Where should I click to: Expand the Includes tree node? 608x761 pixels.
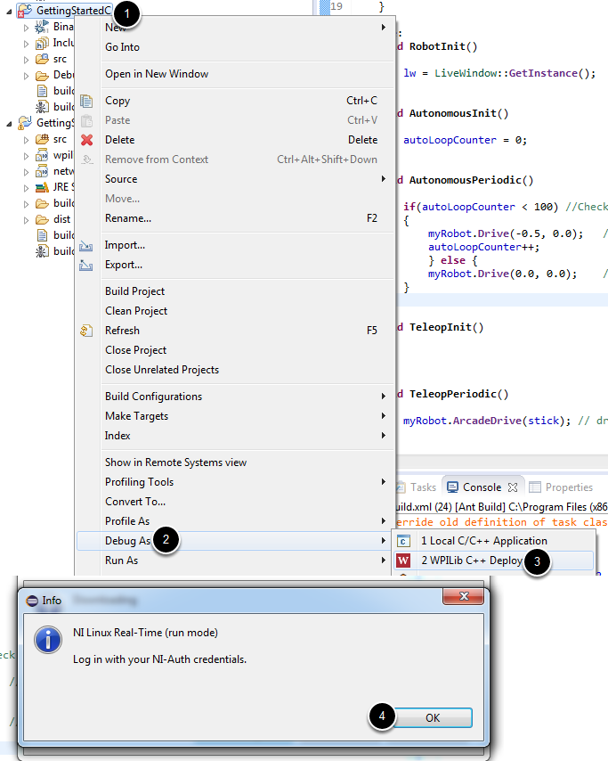pyautogui.click(x=26, y=44)
